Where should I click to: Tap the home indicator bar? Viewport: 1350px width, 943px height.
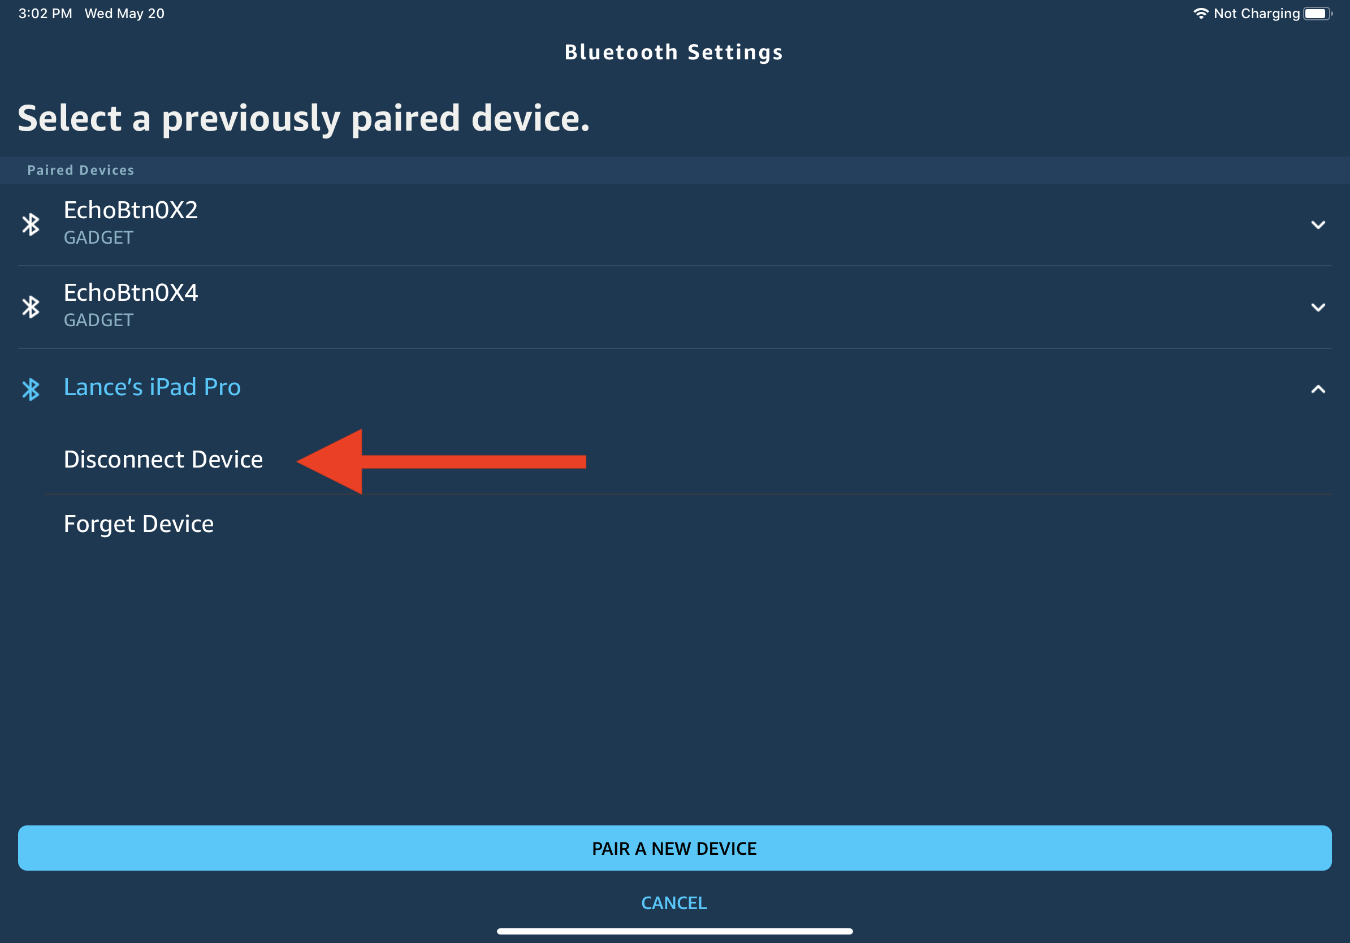coord(674,931)
